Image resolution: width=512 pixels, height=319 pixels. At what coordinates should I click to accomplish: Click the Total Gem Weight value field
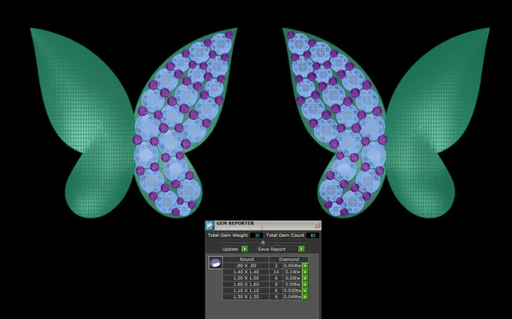256,235
